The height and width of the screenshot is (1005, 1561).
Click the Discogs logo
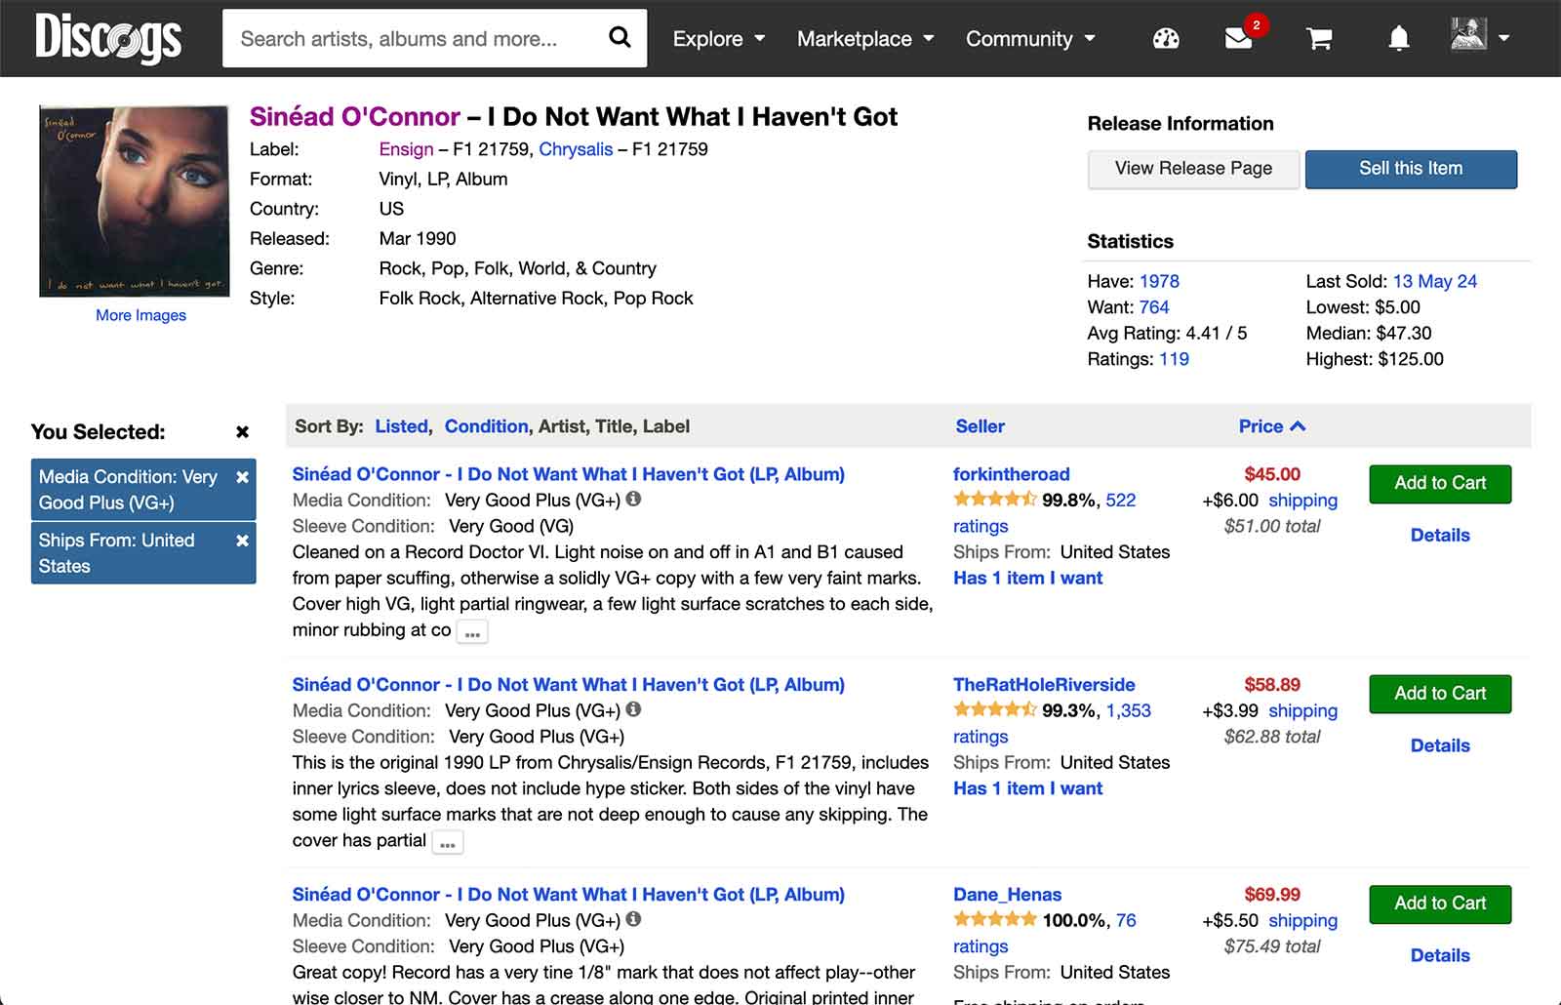pos(108,39)
